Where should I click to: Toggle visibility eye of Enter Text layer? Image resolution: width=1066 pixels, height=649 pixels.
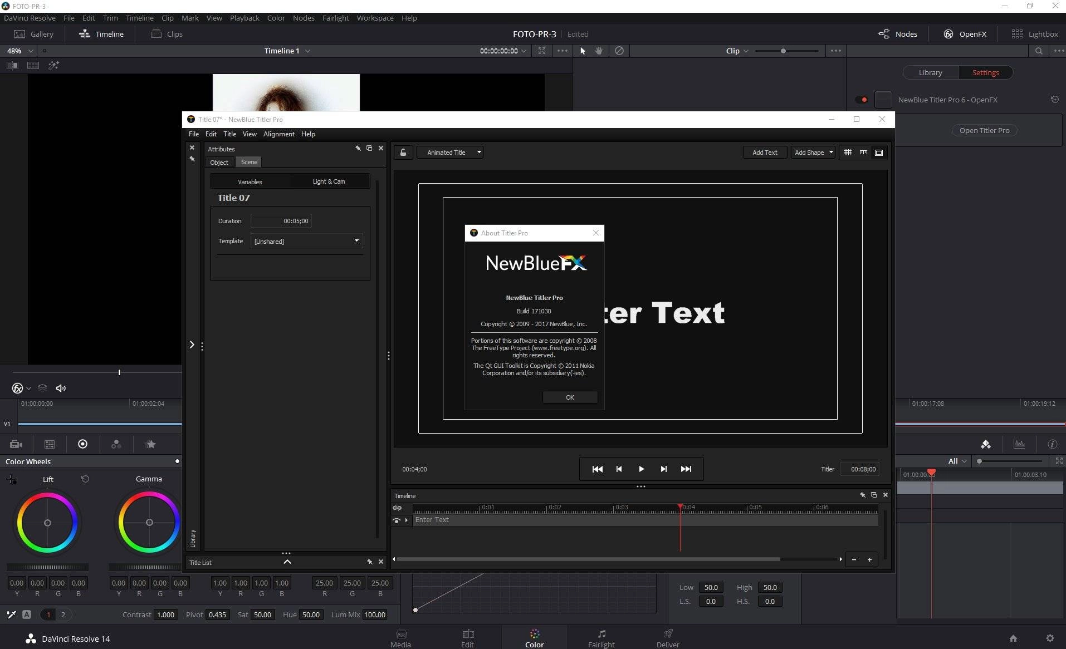[x=396, y=520]
